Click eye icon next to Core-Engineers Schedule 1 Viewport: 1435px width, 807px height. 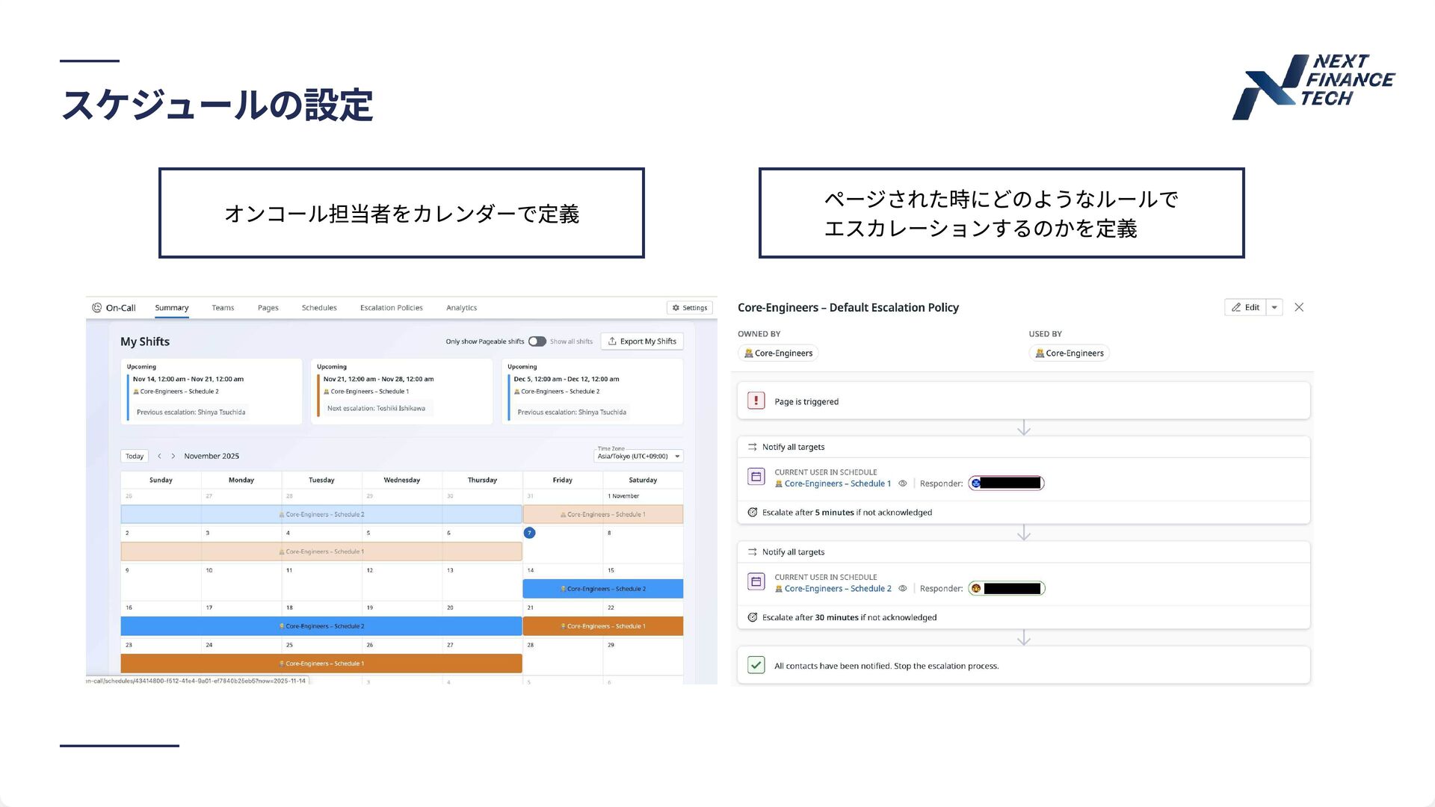coord(903,483)
